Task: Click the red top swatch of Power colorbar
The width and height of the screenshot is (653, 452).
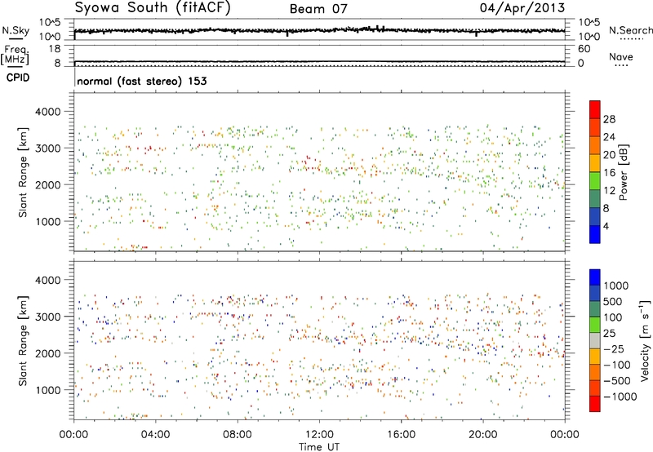Action: click(595, 109)
